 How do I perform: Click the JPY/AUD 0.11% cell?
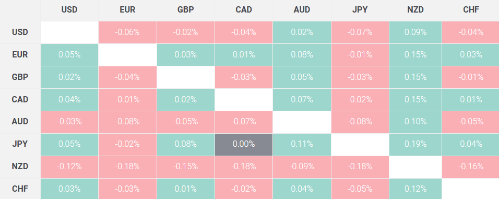(x=302, y=145)
